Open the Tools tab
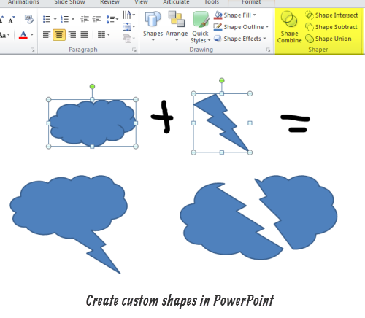 pyautogui.click(x=212, y=2)
